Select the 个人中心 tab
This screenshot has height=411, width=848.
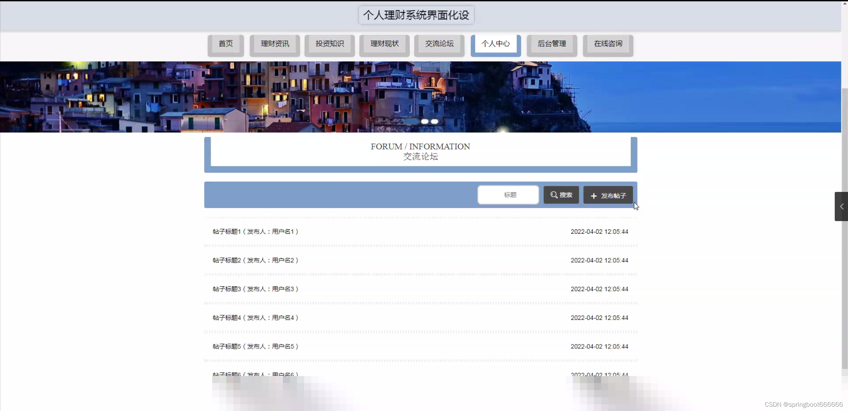[495, 44]
